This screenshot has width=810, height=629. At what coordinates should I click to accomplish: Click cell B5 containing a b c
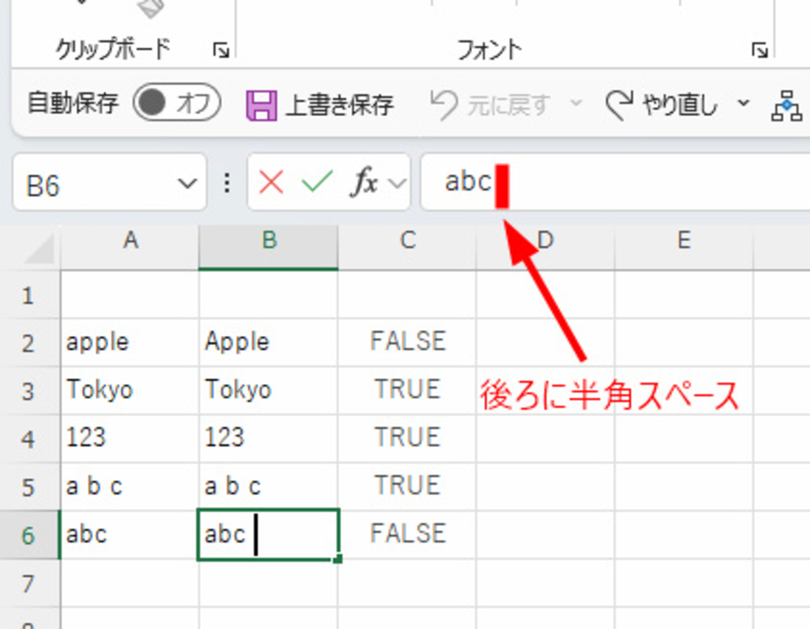269,486
